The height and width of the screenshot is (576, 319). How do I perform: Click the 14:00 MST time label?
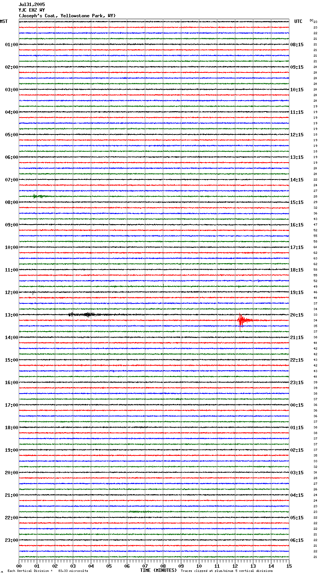tap(12, 338)
